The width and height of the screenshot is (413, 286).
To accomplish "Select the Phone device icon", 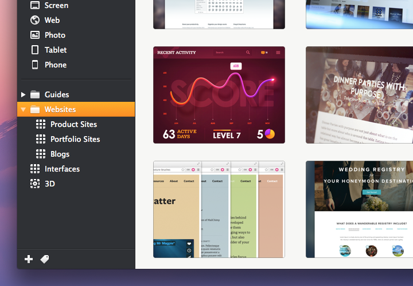I will tap(35, 65).
